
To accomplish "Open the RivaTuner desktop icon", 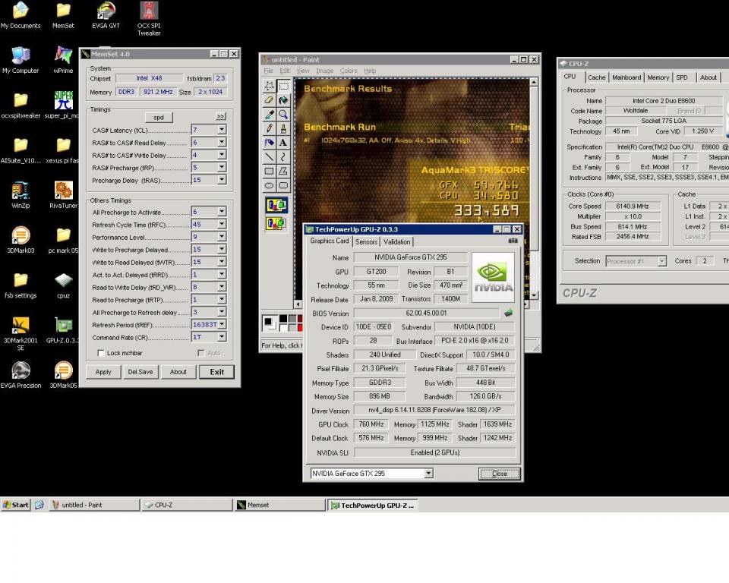I will click(x=63, y=194).
